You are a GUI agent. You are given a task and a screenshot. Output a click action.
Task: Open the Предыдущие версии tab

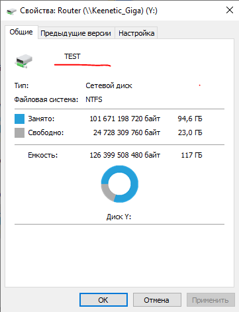[x=76, y=33]
